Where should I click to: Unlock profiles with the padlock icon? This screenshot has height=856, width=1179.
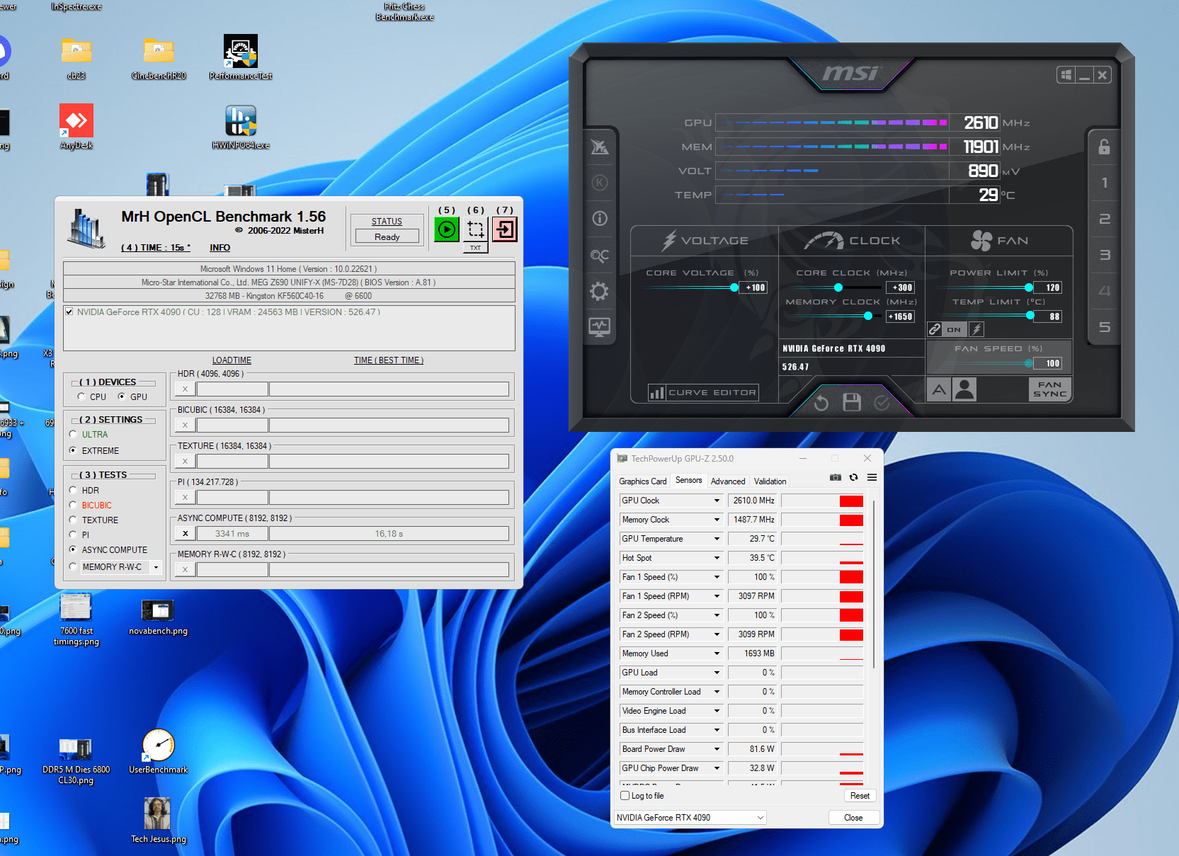1104,147
